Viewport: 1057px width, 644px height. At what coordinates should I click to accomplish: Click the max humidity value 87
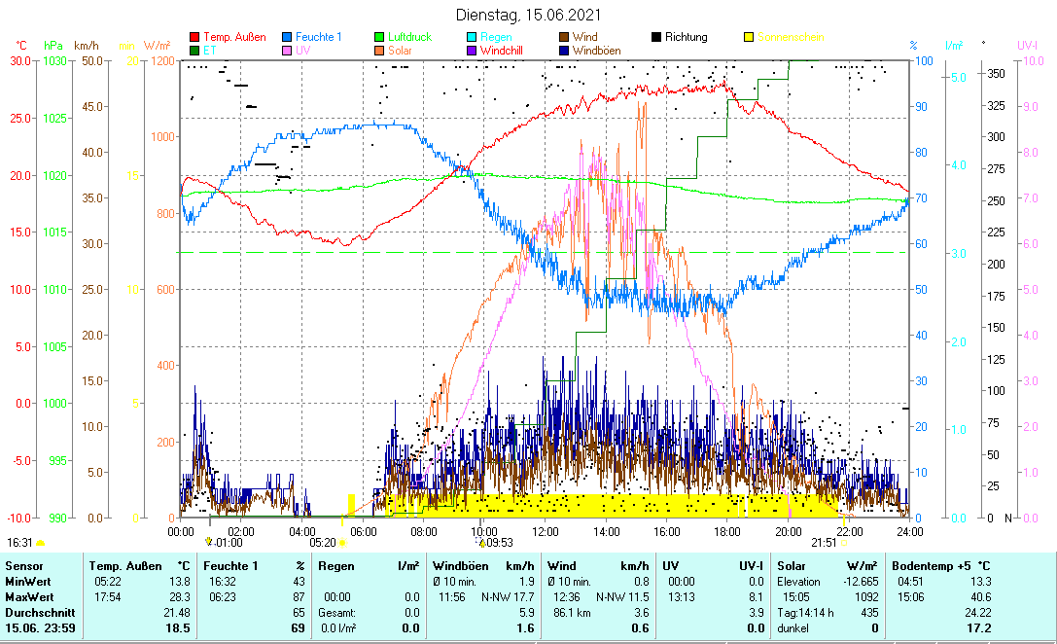click(298, 597)
